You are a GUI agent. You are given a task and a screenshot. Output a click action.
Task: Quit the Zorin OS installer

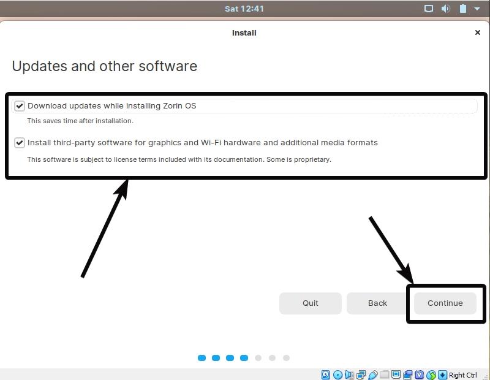(x=310, y=303)
